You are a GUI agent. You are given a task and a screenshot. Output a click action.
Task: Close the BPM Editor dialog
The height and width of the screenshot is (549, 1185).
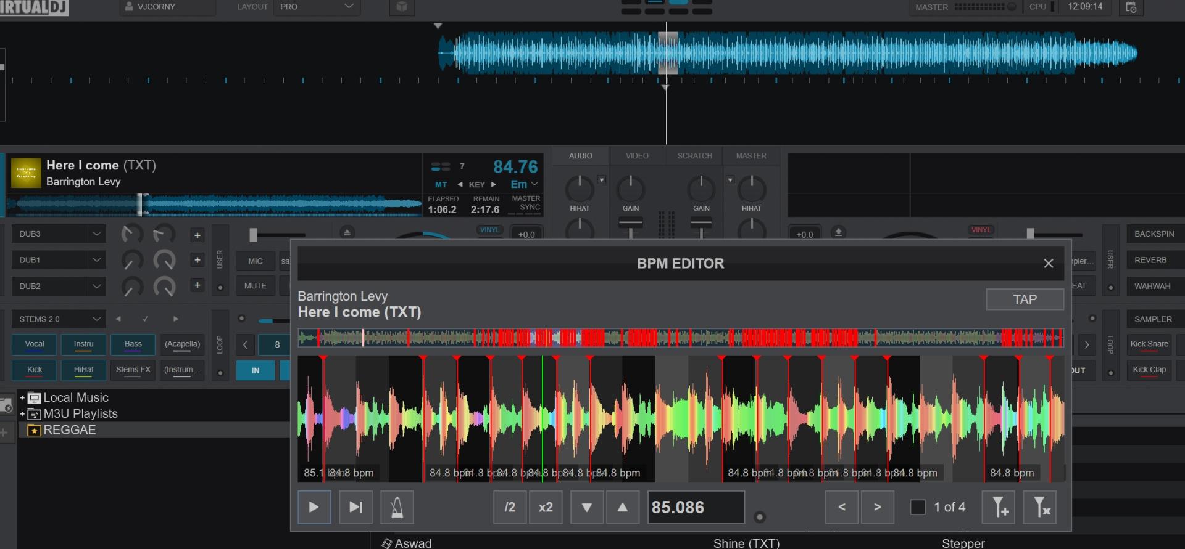[x=1048, y=264]
